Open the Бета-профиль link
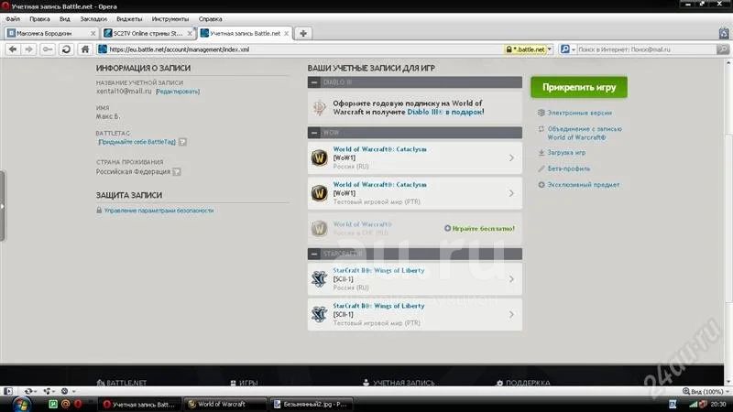This screenshot has width=733, height=412. coord(568,168)
